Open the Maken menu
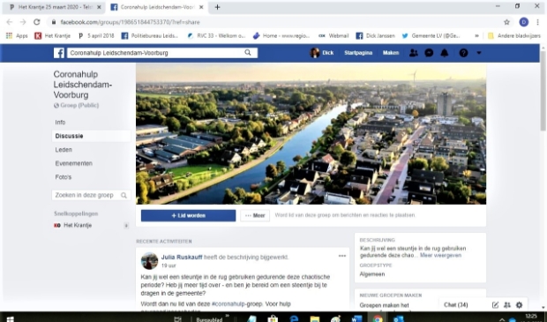Viewport: 547px width, 322px height. click(x=391, y=53)
